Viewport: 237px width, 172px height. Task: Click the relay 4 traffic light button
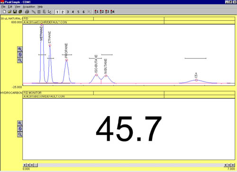click(x=112, y=12)
